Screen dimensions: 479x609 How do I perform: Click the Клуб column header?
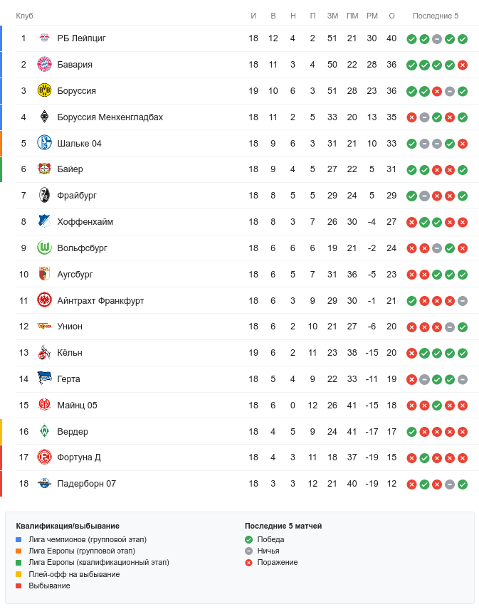coord(24,16)
